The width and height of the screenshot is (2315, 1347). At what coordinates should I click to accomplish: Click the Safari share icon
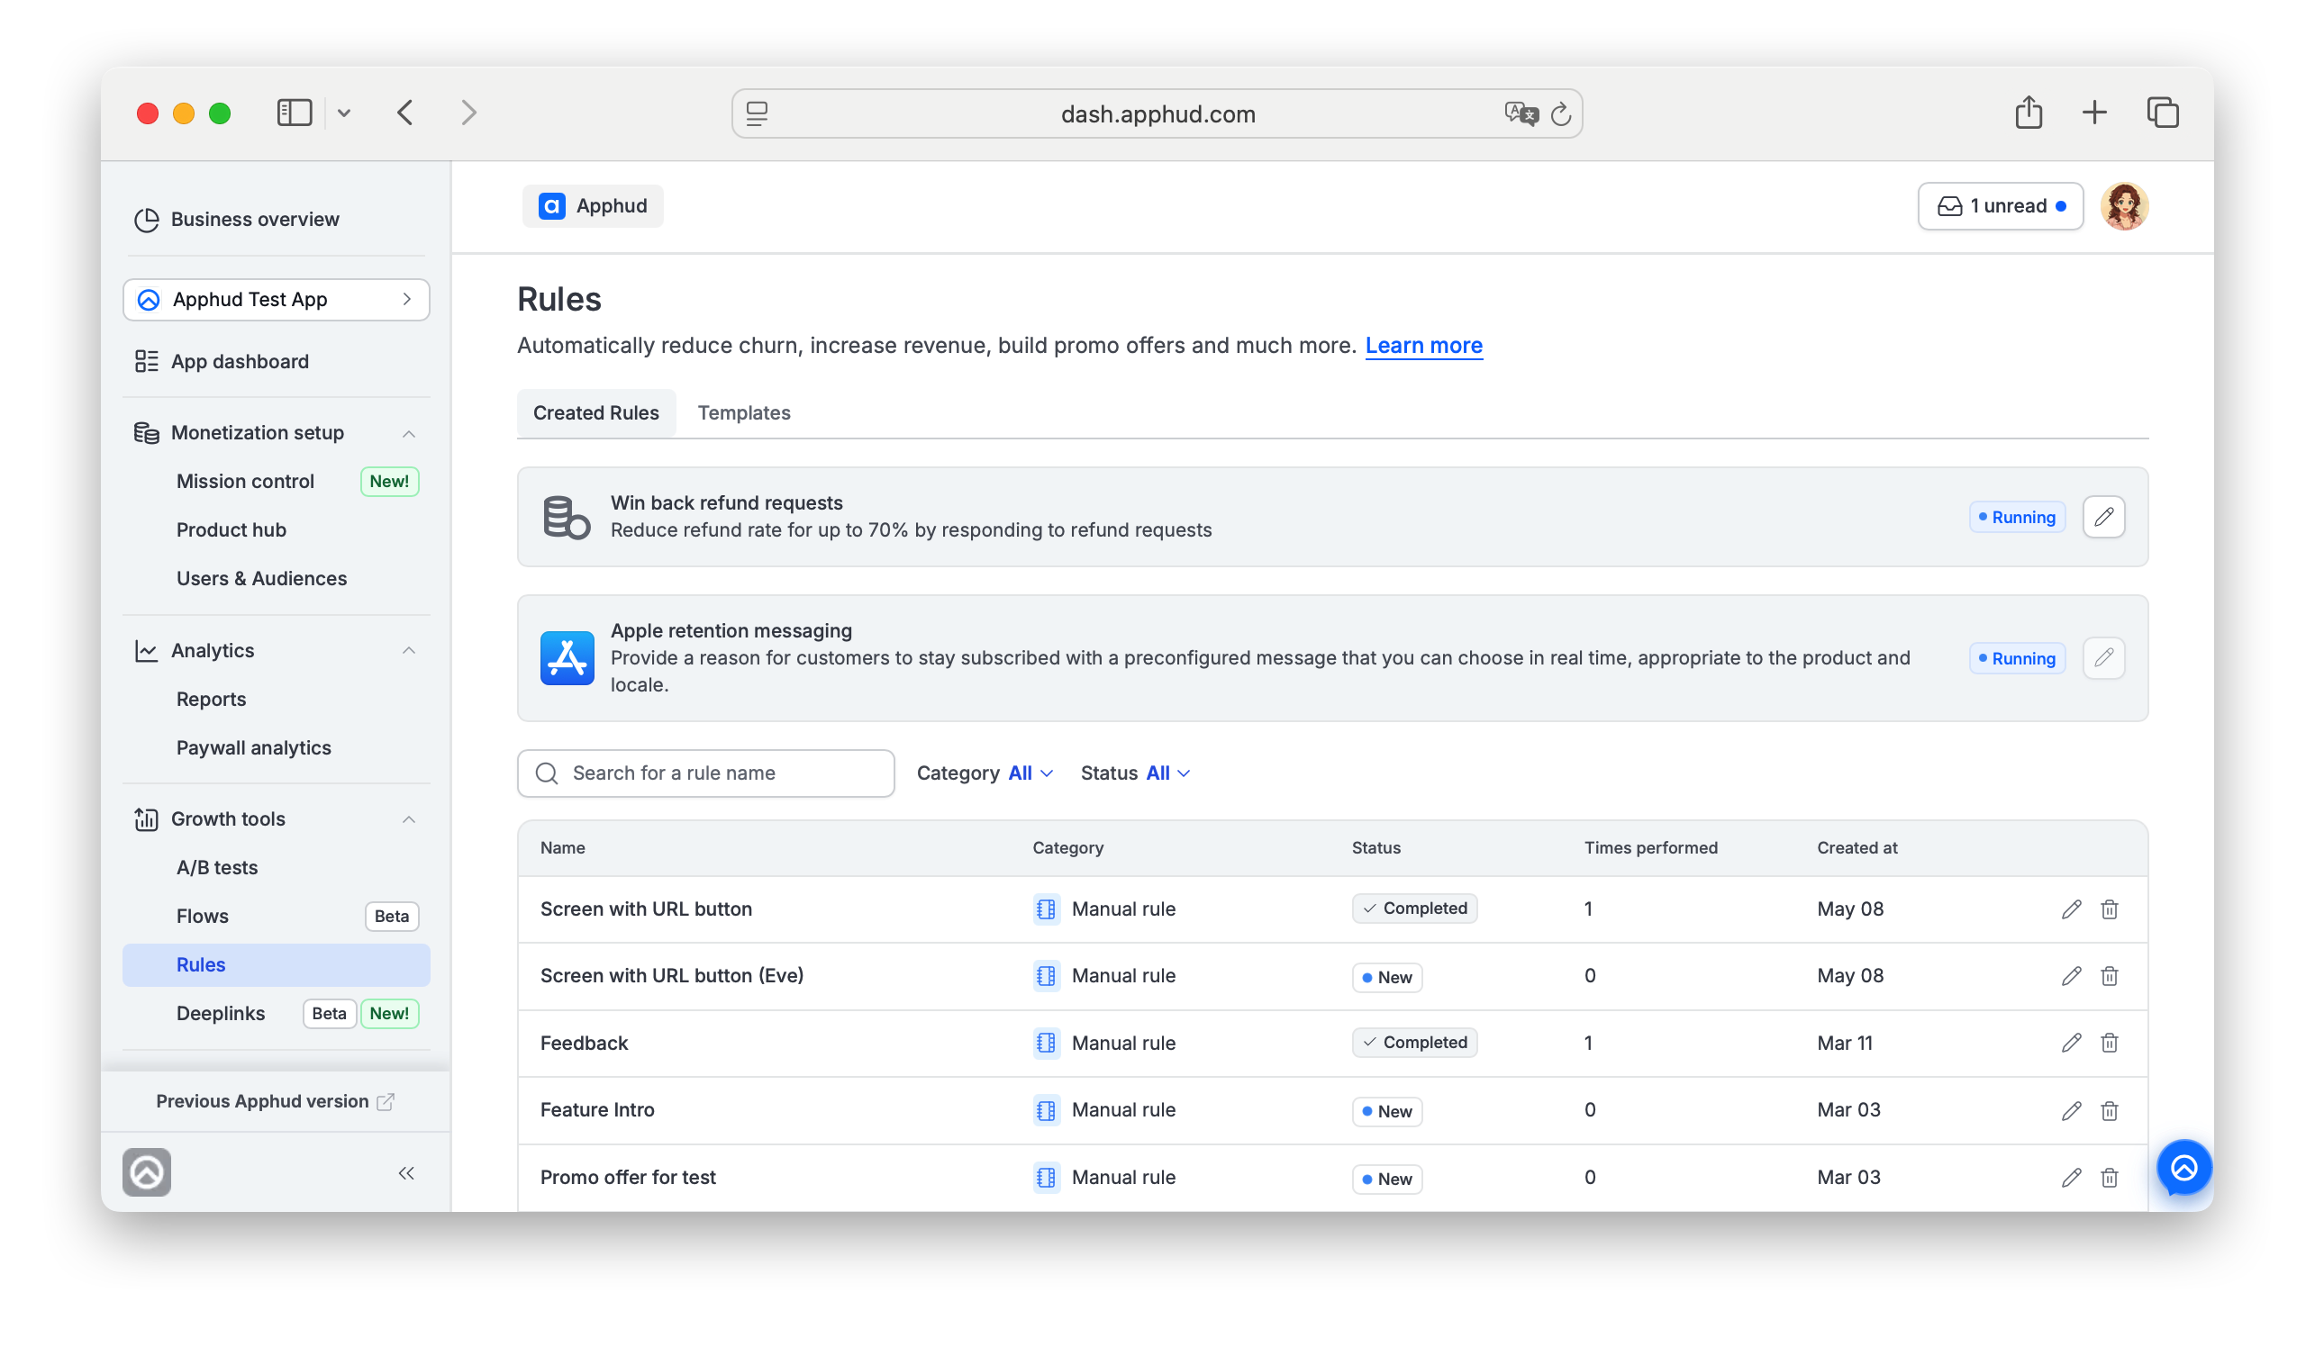click(2029, 112)
